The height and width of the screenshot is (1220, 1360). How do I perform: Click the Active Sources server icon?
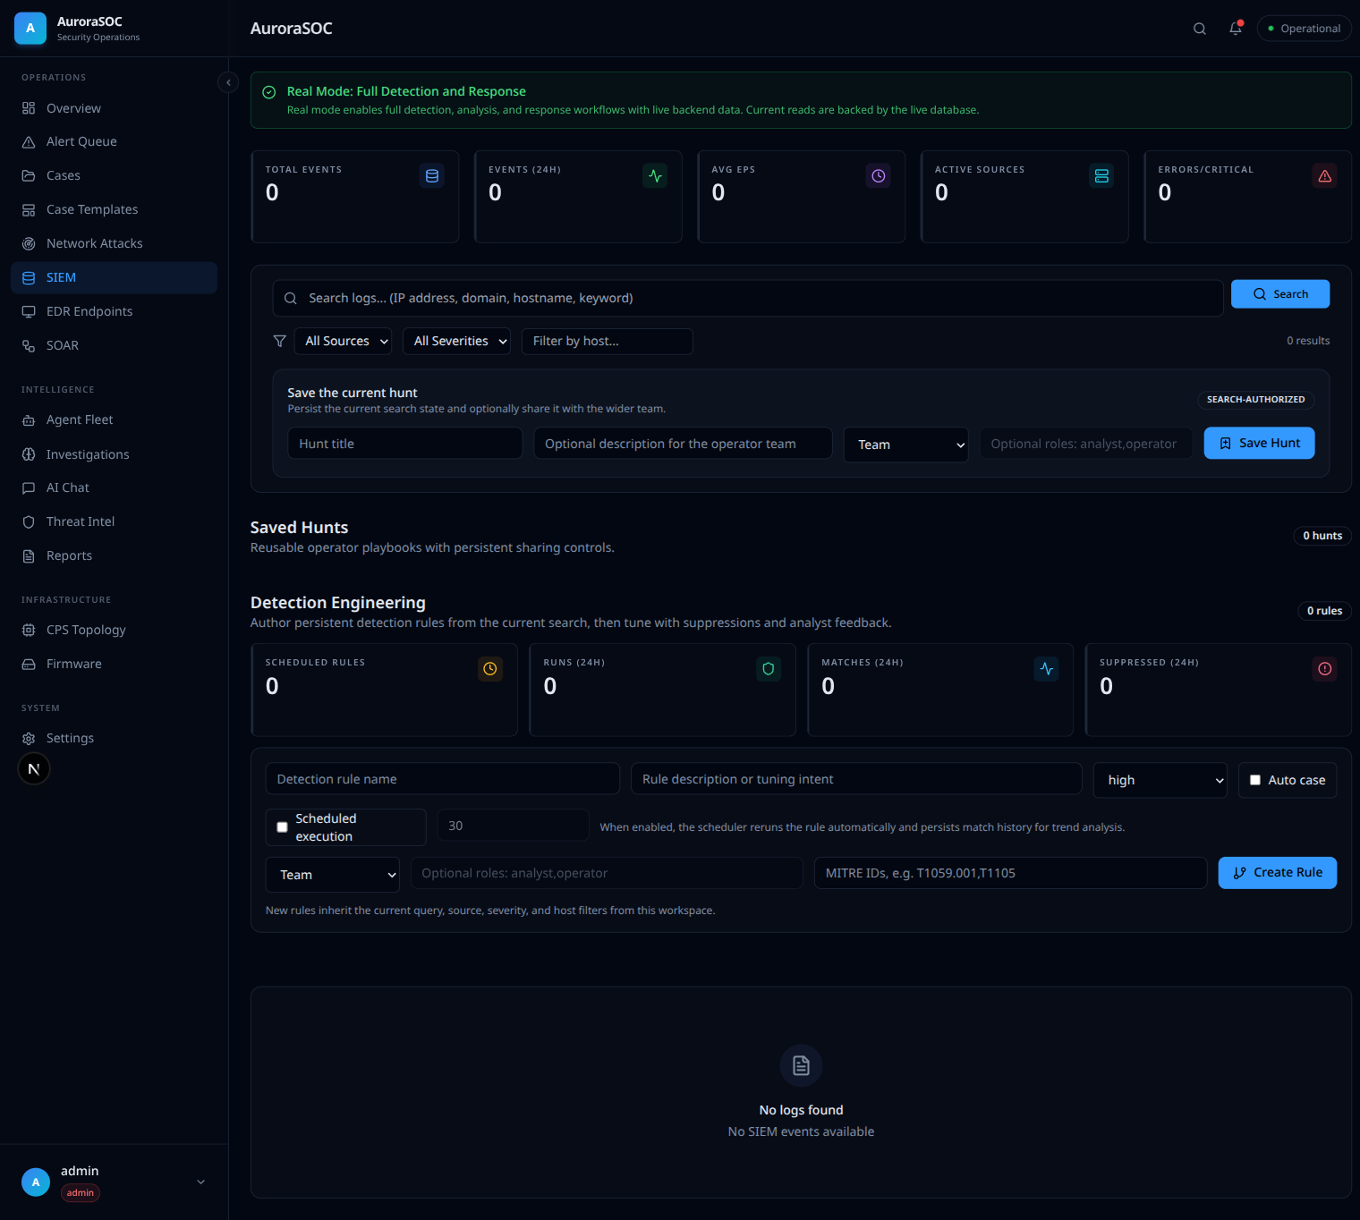(1102, 176)
